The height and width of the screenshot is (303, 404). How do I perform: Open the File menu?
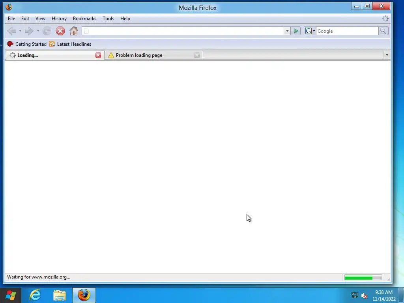11,19
